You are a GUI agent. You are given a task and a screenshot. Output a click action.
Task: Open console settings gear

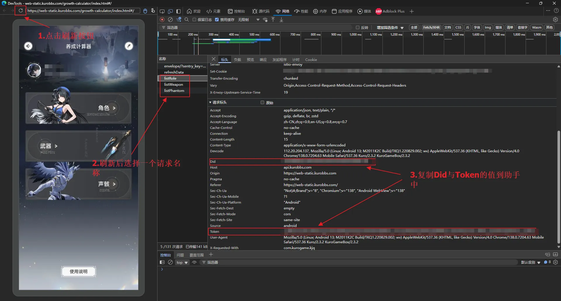555,262
